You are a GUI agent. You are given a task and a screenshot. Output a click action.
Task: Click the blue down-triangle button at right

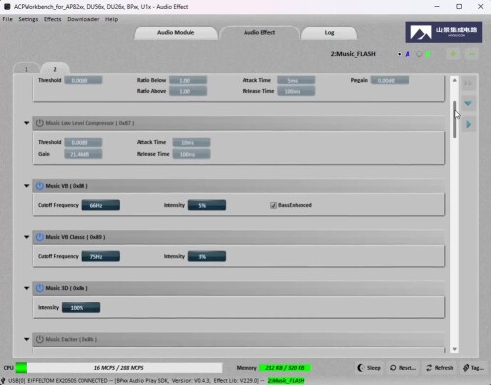click(468, 103)
